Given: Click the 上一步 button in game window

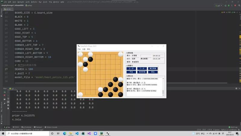Looking at the screenshot, I should (x=131, y=69).
